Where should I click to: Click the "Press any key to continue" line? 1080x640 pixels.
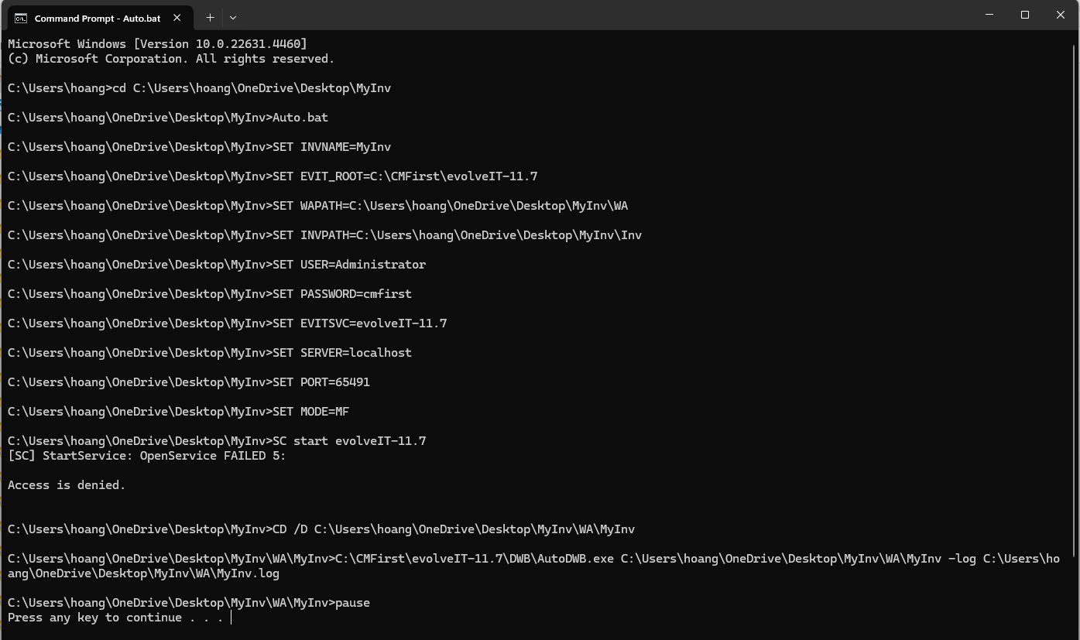pos(115,618)
